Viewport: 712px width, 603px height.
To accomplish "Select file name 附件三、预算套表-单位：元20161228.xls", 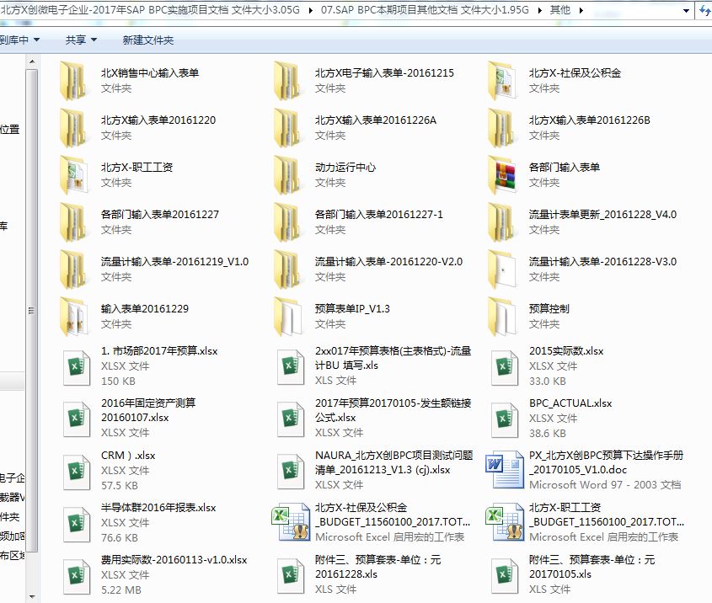I will click(x=377, y=567).
